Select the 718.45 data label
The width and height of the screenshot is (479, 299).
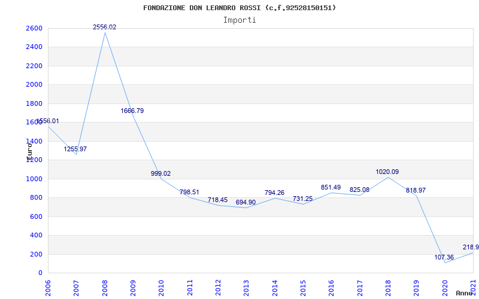click(x=217, y=200)
